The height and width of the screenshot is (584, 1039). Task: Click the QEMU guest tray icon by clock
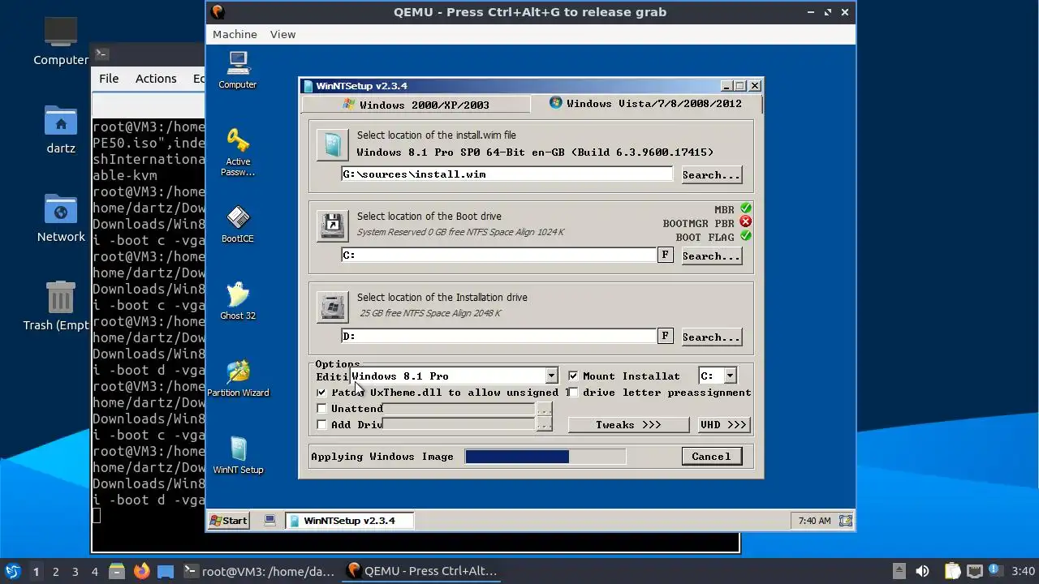[845, 521]
